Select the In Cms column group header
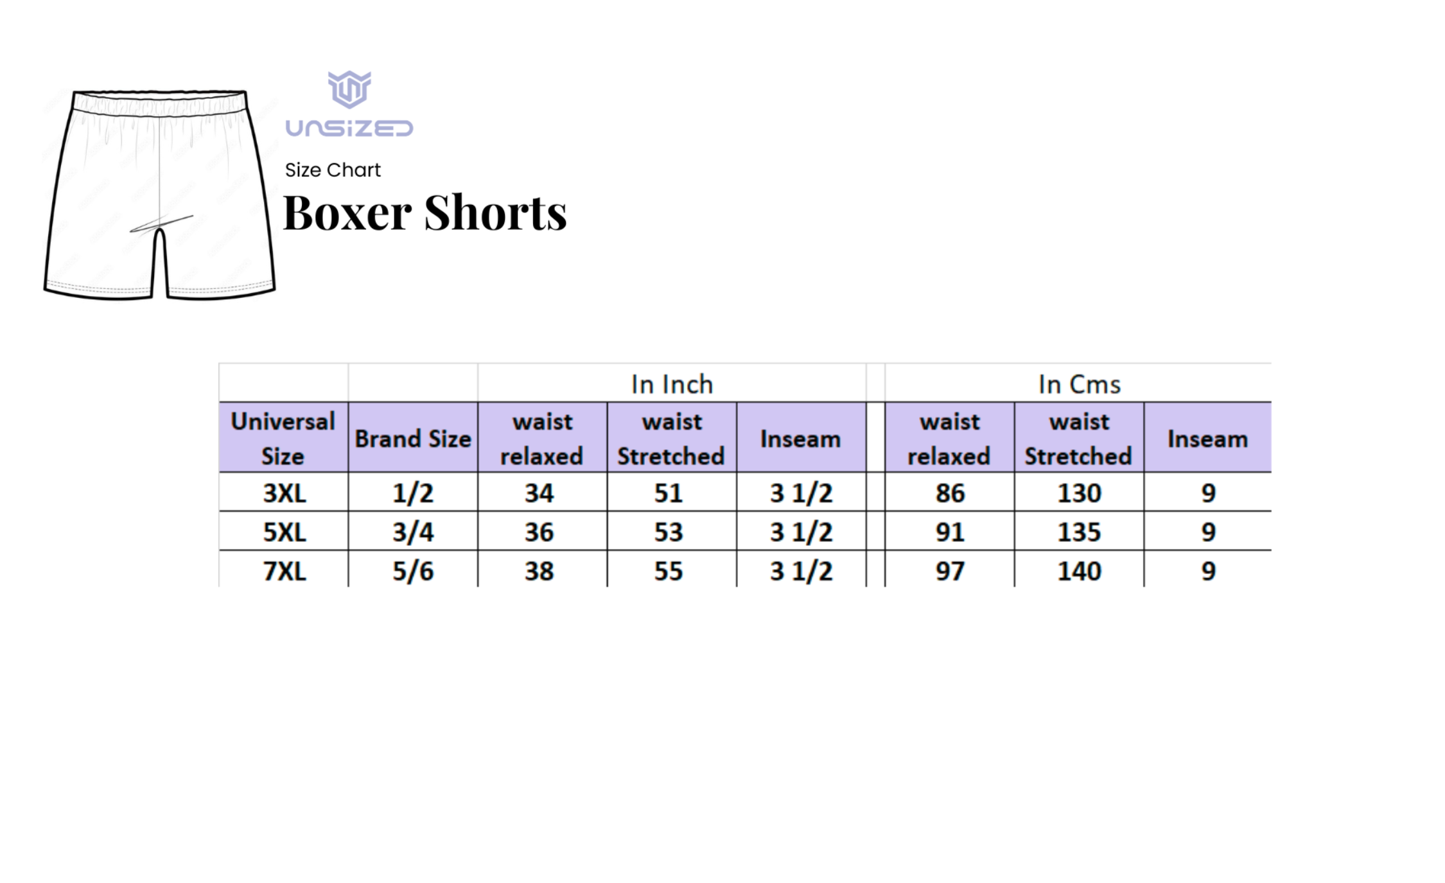 [1079, 384]
